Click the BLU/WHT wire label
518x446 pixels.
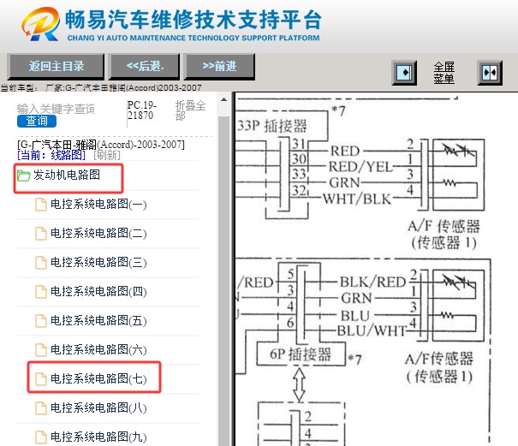click(x=372, y=330)
